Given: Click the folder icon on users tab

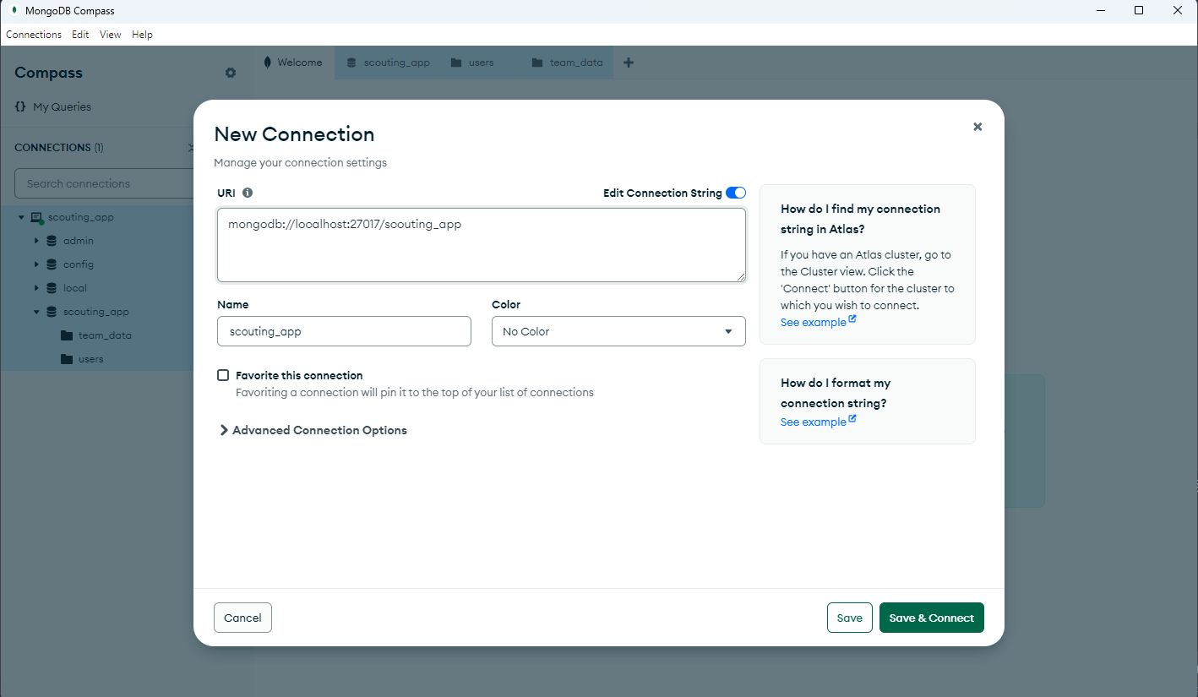Looking at the screenshot, I should [456, 63].
